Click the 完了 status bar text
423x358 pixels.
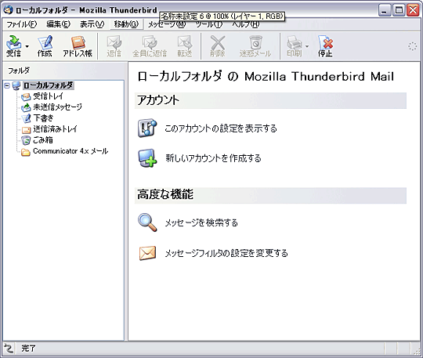click(29, 349)
